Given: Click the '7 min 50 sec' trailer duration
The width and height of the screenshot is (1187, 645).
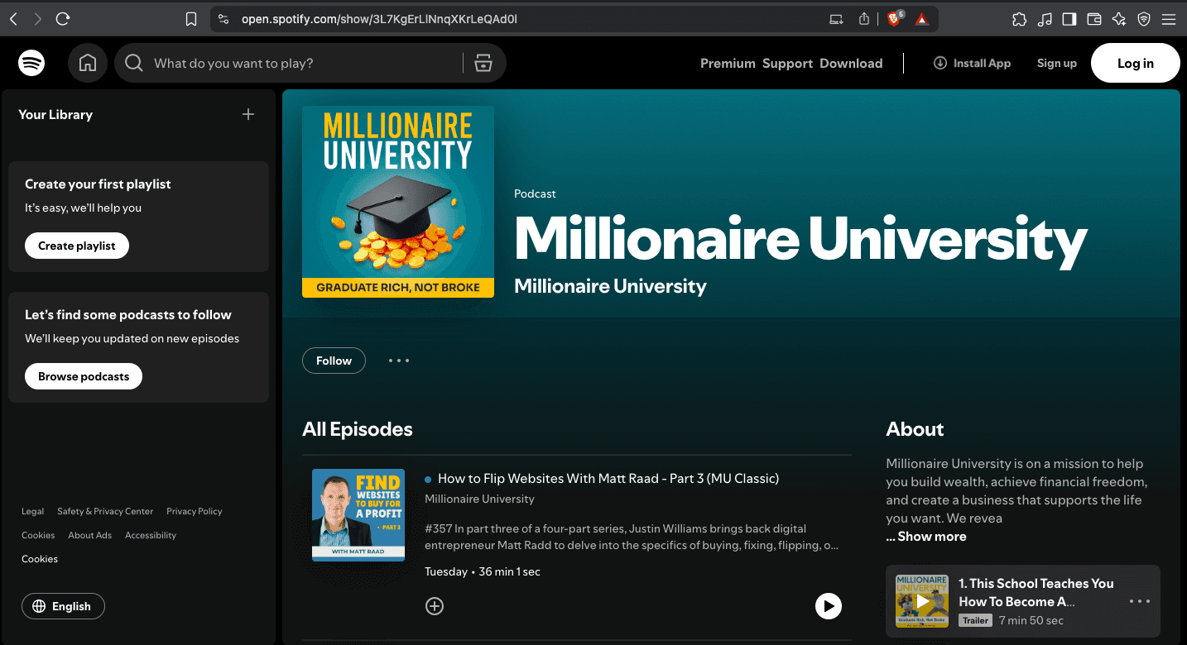Looking at the screenshot, I should [x=1031, y=620].
